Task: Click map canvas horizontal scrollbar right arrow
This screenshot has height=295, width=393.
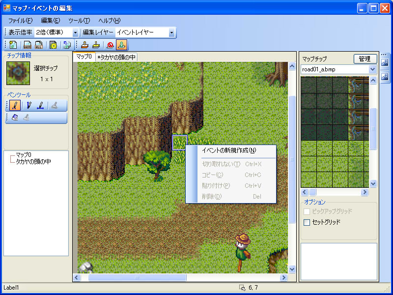Action: pos(284,277)
